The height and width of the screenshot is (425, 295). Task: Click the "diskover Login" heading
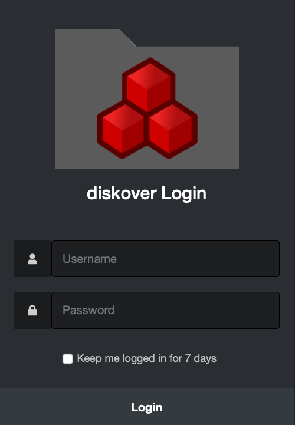click(146, 193)
